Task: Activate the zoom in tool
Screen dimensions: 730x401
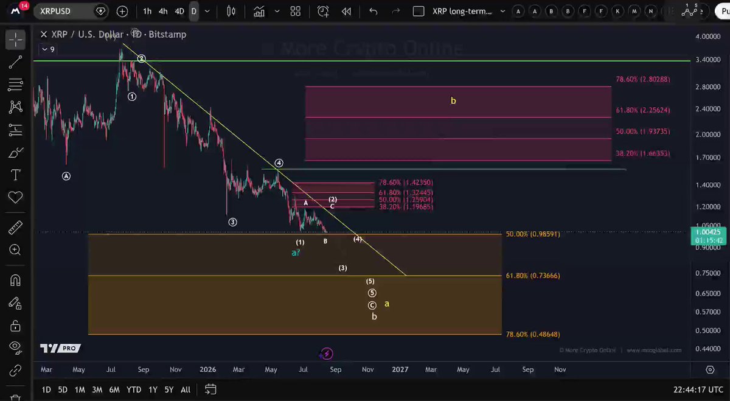Action: (x=15, y=250)
